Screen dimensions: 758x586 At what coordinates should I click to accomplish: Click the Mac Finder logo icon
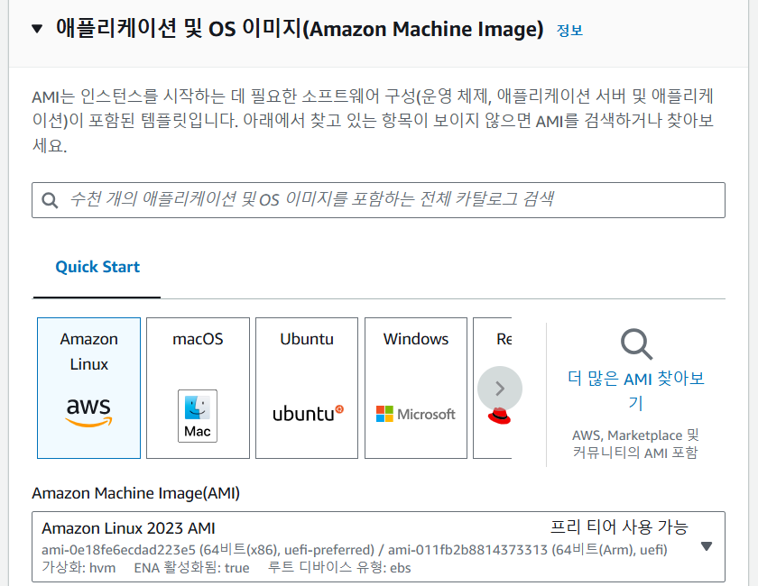click(x=198, y=416)
